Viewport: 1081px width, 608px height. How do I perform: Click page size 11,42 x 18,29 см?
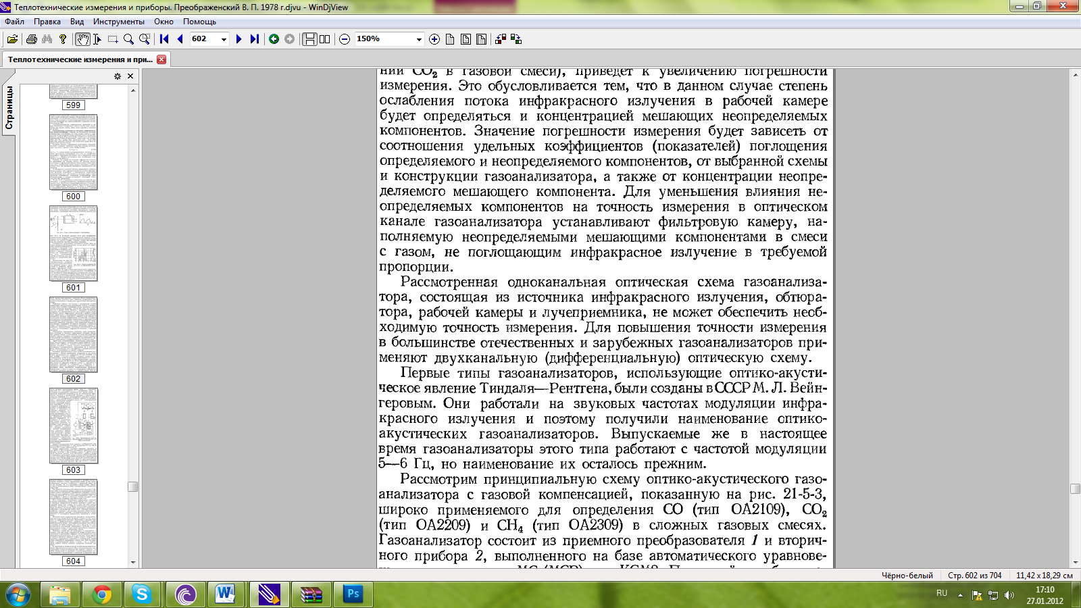pos(1044,576)
